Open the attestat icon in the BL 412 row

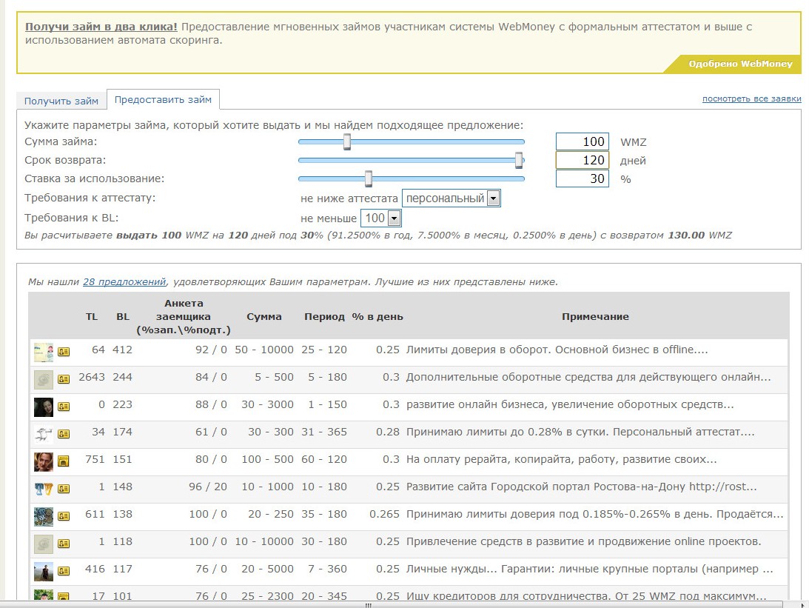[64, 352]
